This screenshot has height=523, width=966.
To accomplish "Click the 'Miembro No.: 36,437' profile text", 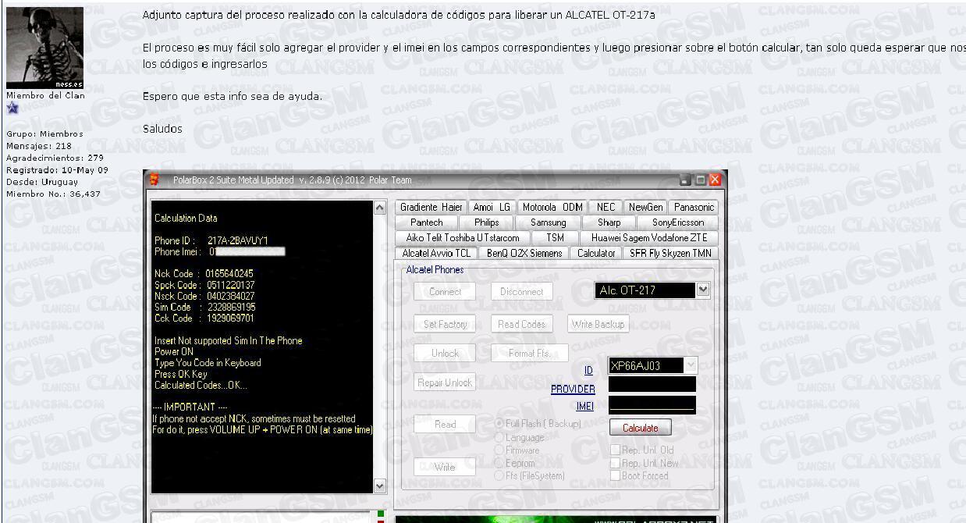I will click(53, 194).
